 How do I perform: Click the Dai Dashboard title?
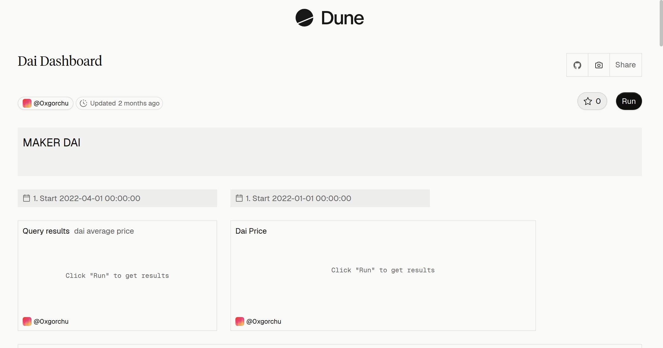(x=60, y=61)
